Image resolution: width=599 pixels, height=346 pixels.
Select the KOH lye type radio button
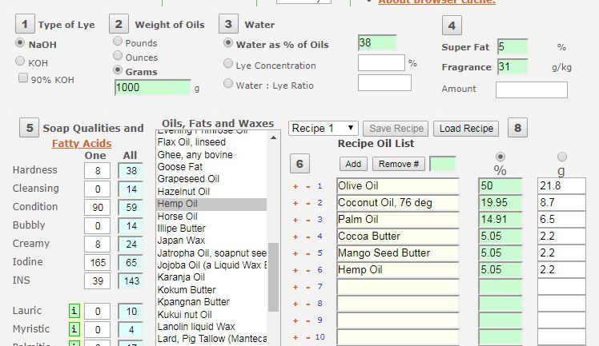coord(21,62)
